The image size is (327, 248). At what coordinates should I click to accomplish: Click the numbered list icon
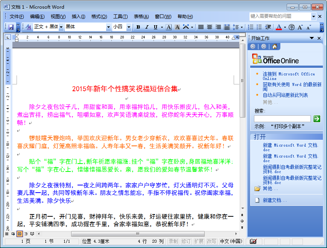tap(250, 27)
